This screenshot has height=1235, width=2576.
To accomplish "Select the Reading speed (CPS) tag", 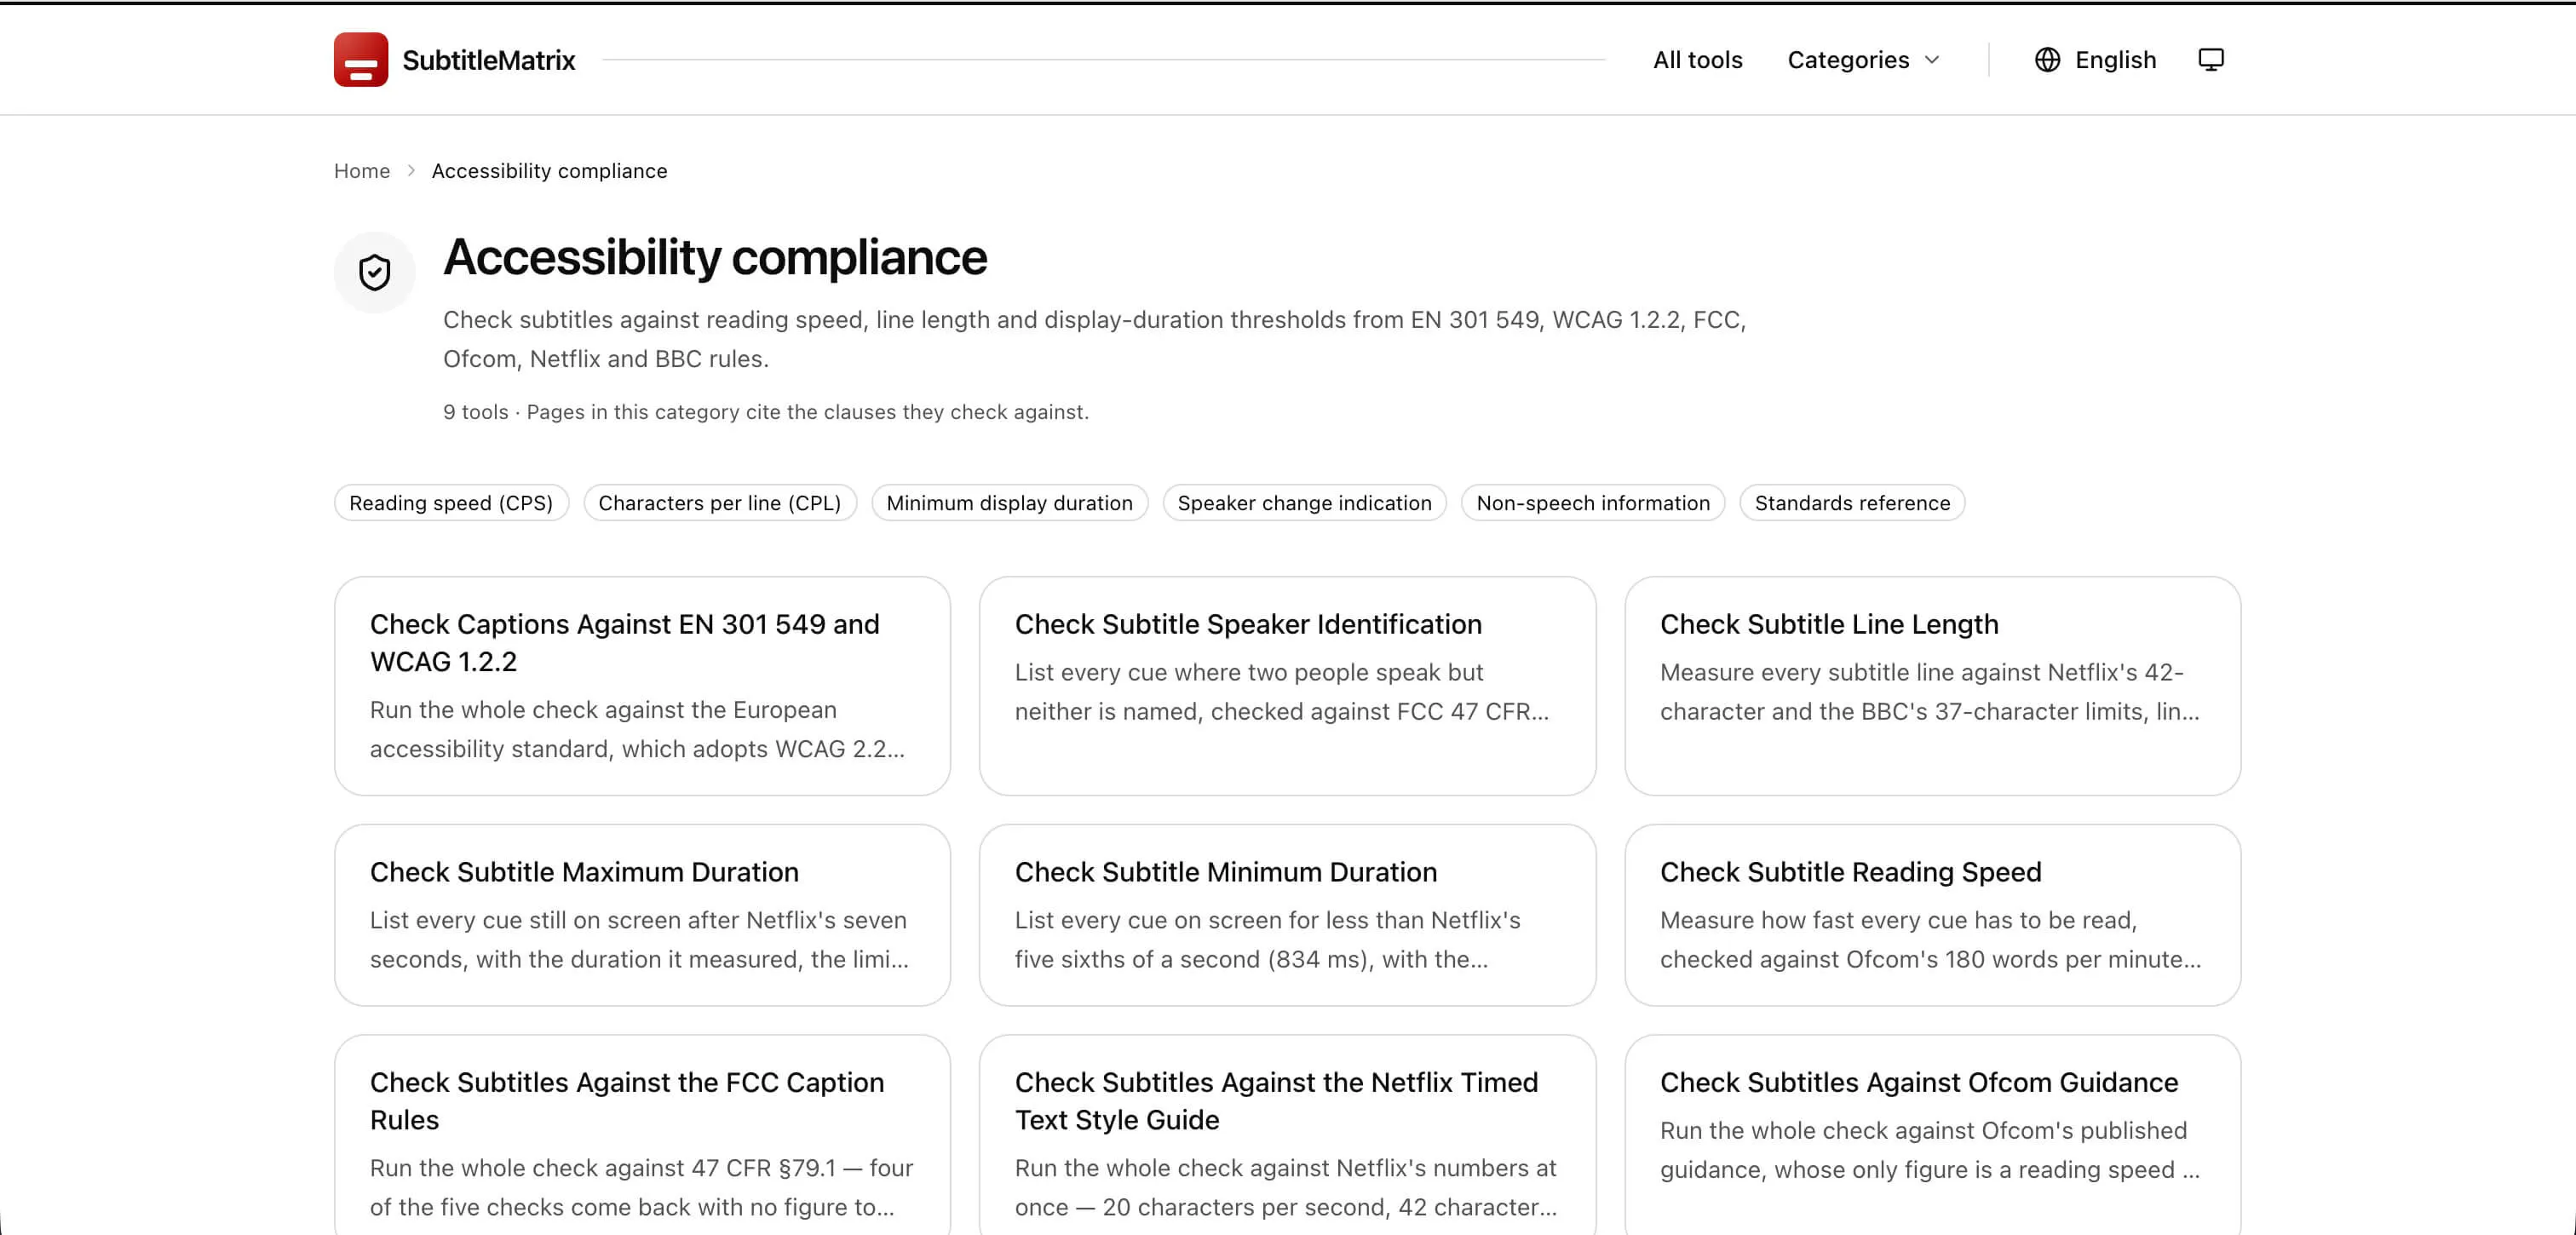I will click(x=451, y=503).
